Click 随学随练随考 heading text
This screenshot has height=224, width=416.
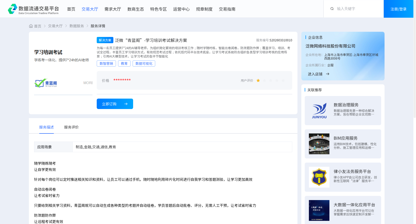click(45, 163)
